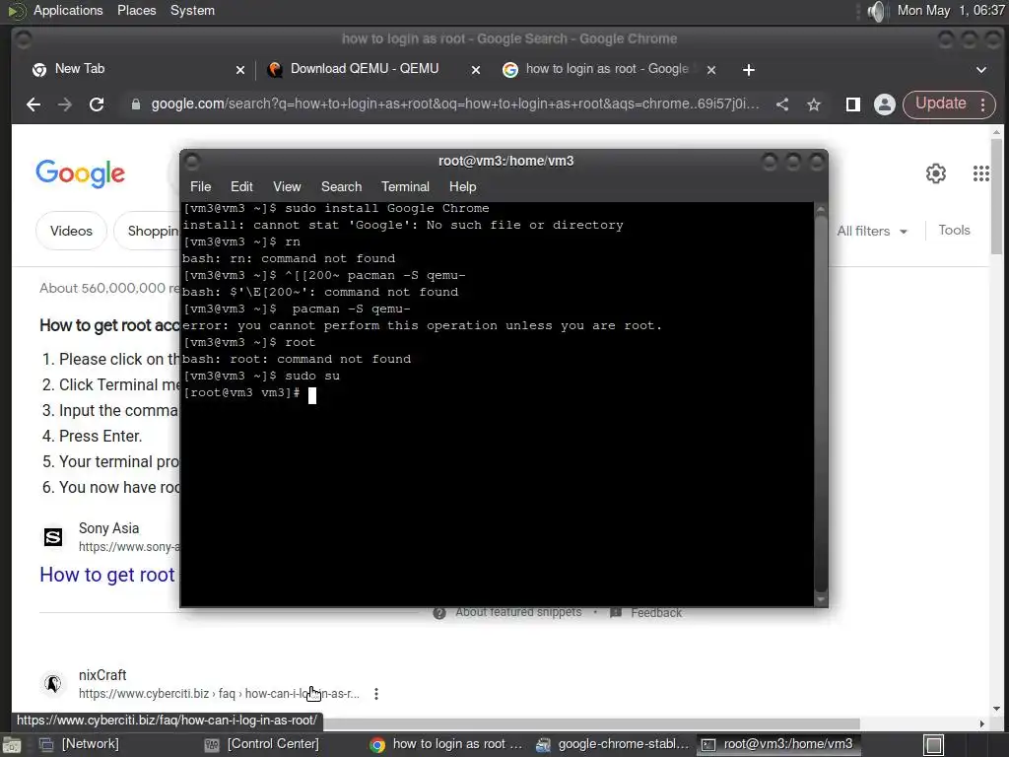Viewport: 1009px width, 757px height.
Task: Expand the All filters dropdown
Action: (x=871, y=231)
